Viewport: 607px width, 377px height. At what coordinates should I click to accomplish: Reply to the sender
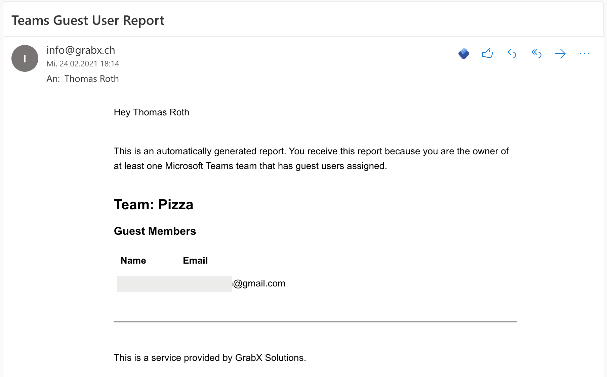point(512,54)
